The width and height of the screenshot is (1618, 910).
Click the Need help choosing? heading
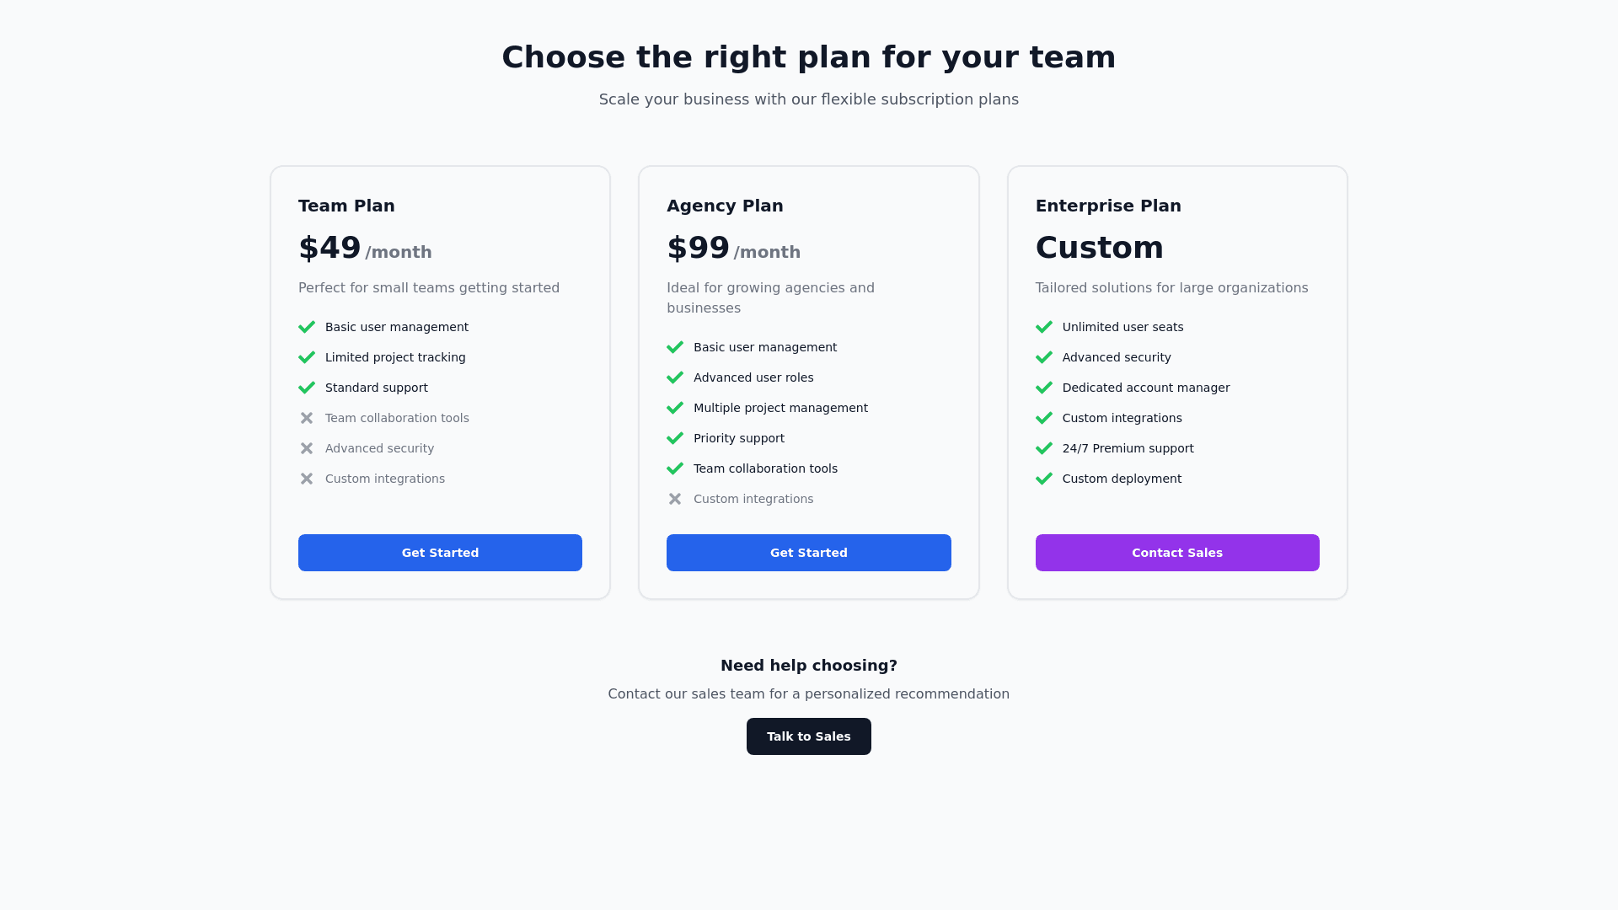coord(808,666)
